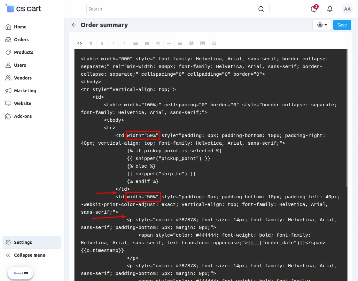Viewport: 358px width, 281px height.
Task: Insert video from editor toolbar
Action: tap(214, 43)
